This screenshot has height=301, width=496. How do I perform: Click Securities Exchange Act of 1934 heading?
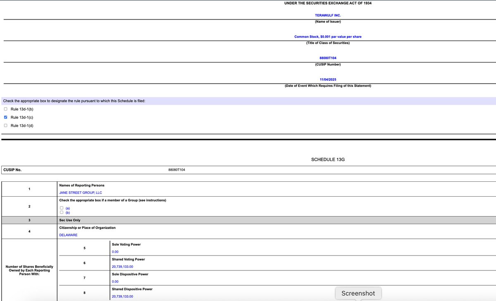[x=328, y=3]
